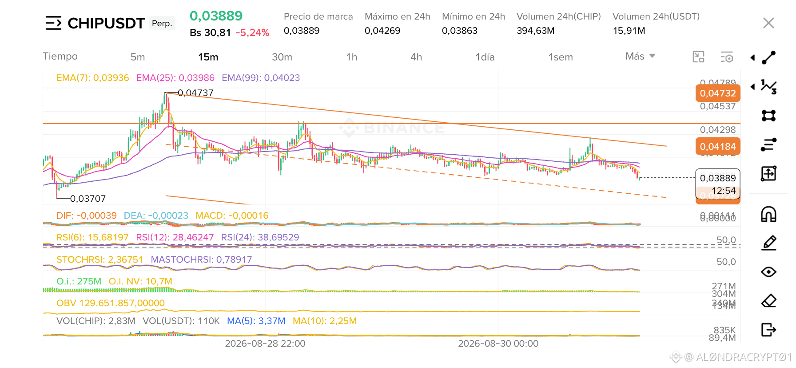Switch to the 30m timeframe
Viewport: 796px width, 368px height.
tap(282, 57)
